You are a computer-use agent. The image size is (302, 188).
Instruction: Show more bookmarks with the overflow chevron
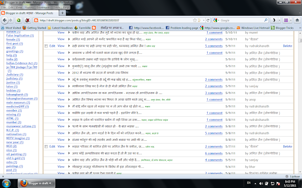300,28
